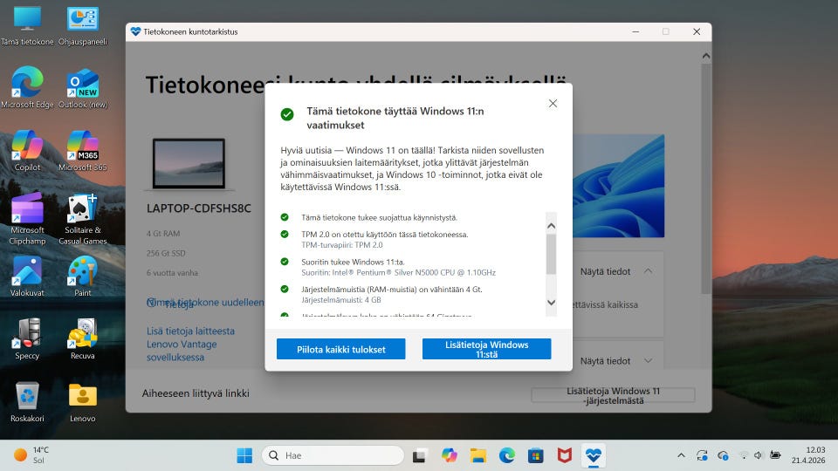
Task: Open Windows Start menu
Action: click(244, 455)
